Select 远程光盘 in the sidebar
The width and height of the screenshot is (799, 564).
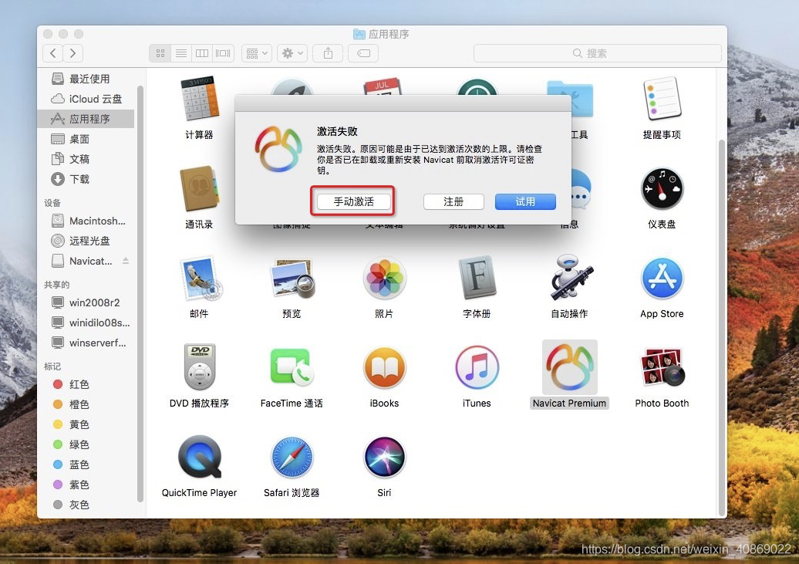(86, 241)
